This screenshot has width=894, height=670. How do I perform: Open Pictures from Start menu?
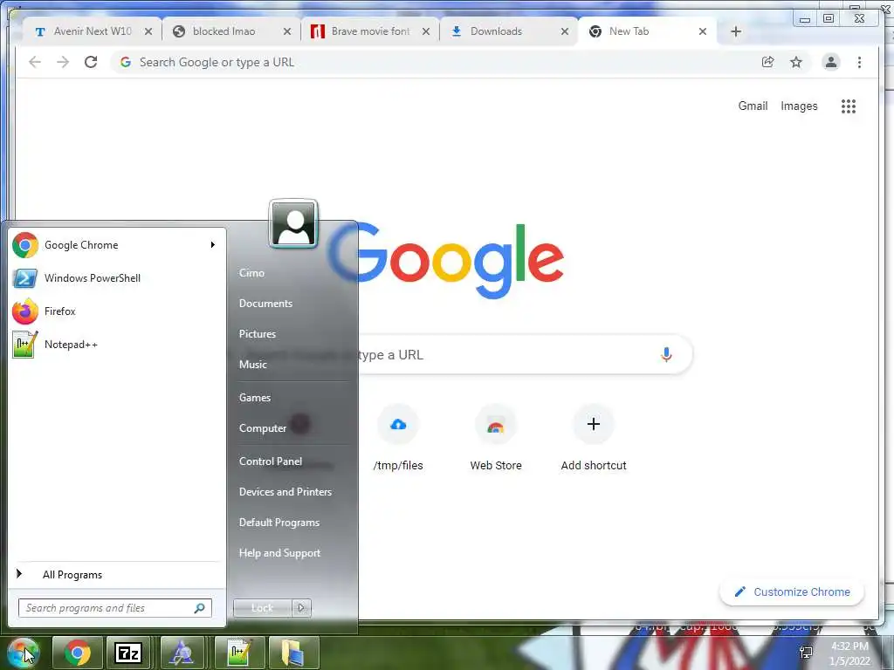[x=258, y=334]
